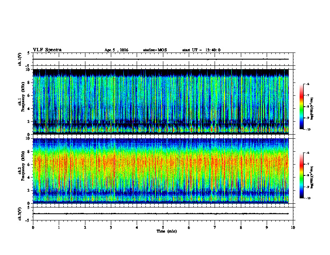Click the time axis tick label "7"
Screen dimensions: 330x255
[x=215, y=227]
